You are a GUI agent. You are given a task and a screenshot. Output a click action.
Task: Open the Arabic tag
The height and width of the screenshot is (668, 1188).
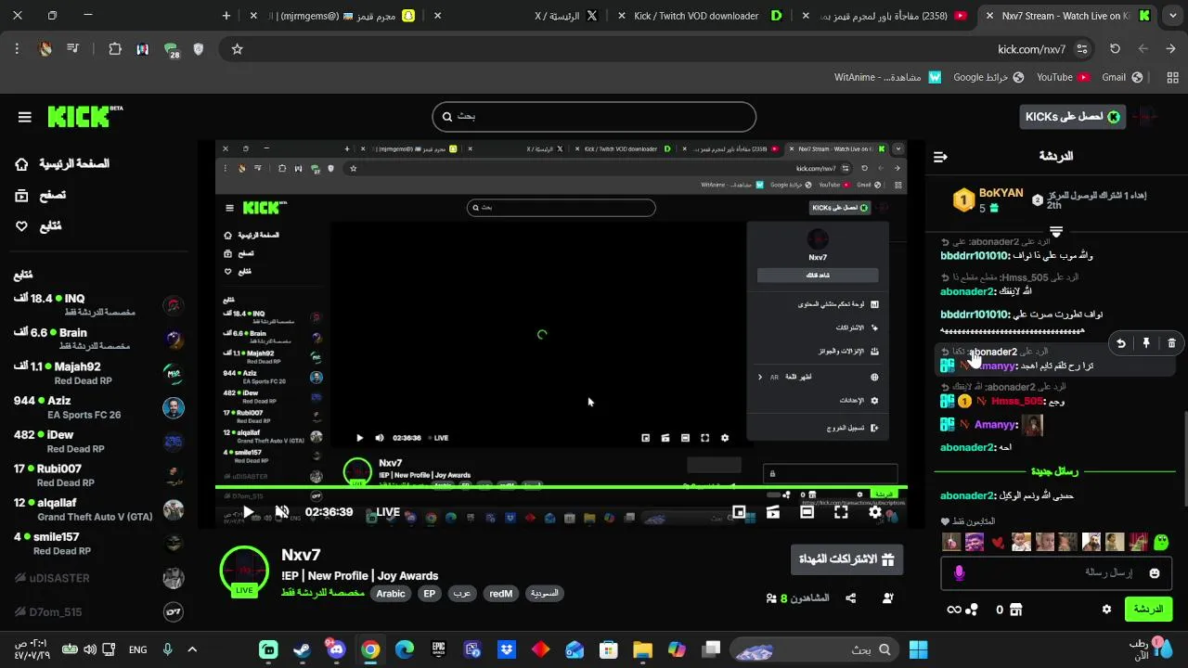(391, 594)
